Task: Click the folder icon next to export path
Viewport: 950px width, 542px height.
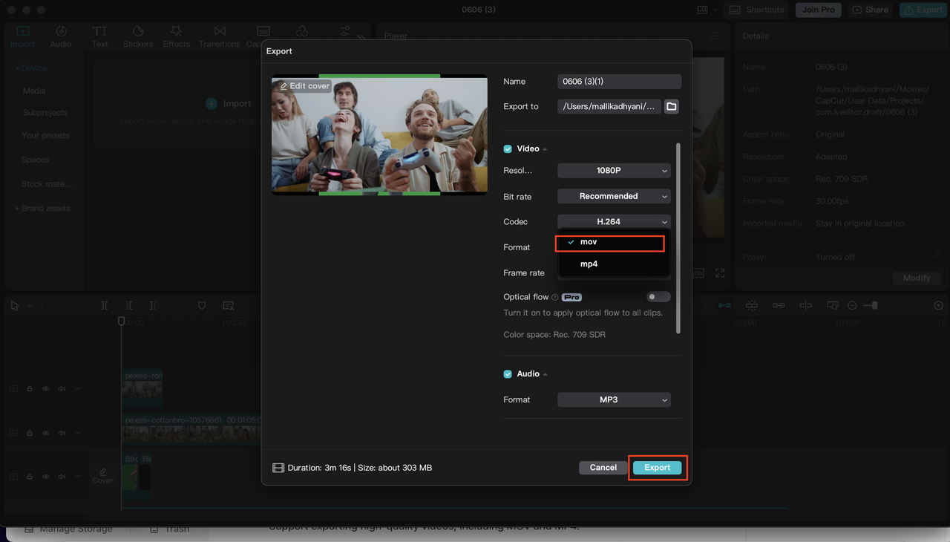Action: 671,106
